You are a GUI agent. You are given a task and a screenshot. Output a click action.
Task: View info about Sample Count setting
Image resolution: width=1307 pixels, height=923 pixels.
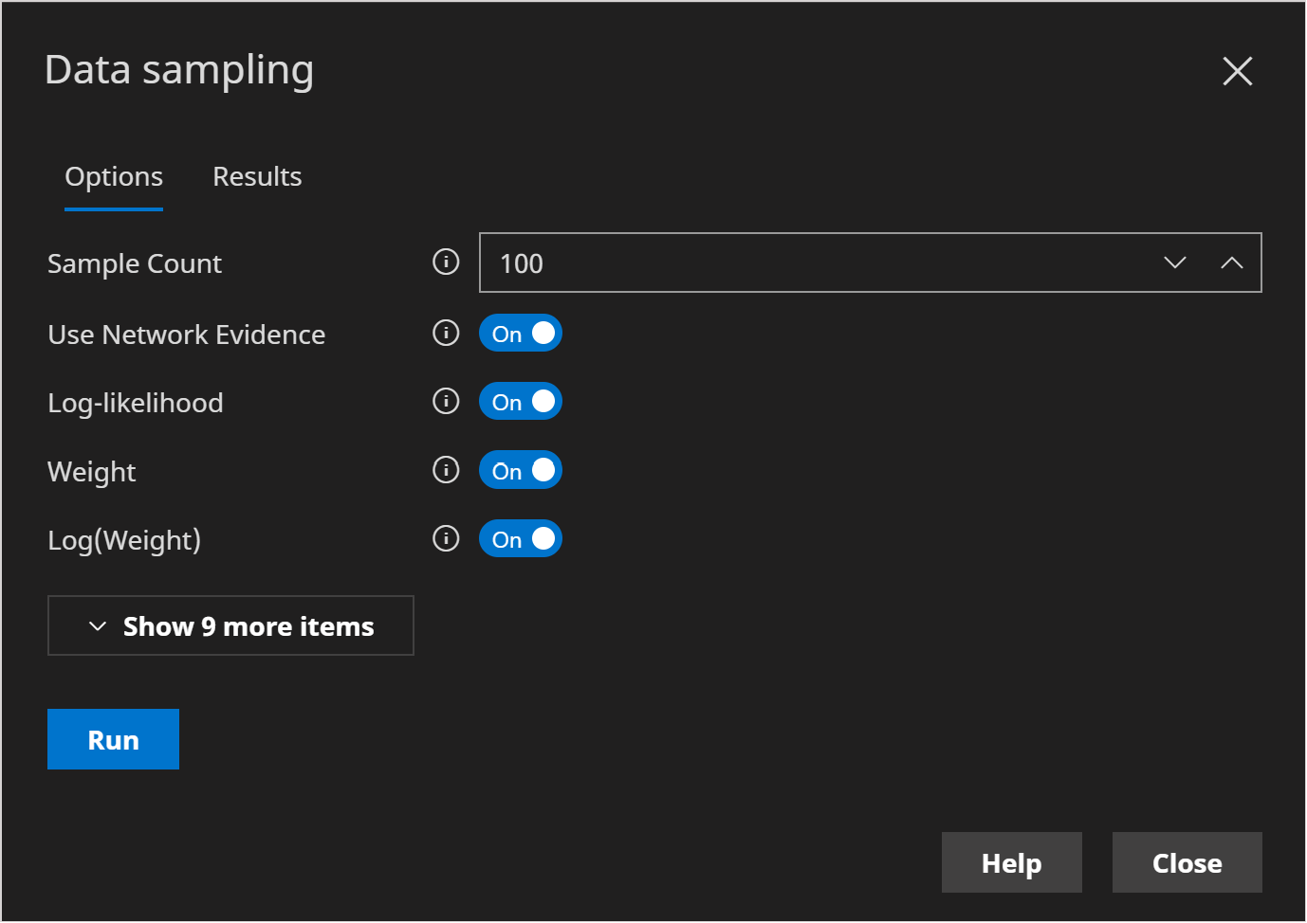tap(445, 262)
